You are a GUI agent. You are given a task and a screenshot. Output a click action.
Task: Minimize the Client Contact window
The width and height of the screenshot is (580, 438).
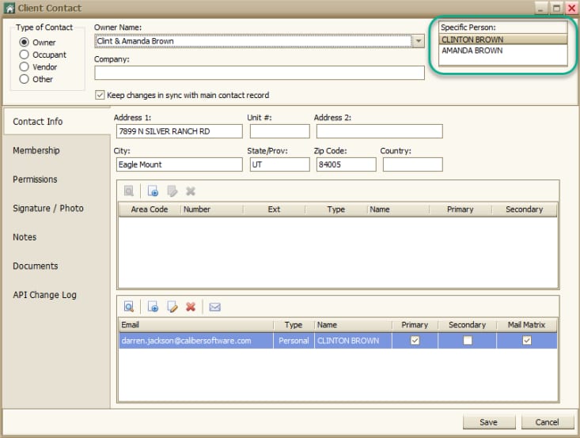[x=540, y=8]
